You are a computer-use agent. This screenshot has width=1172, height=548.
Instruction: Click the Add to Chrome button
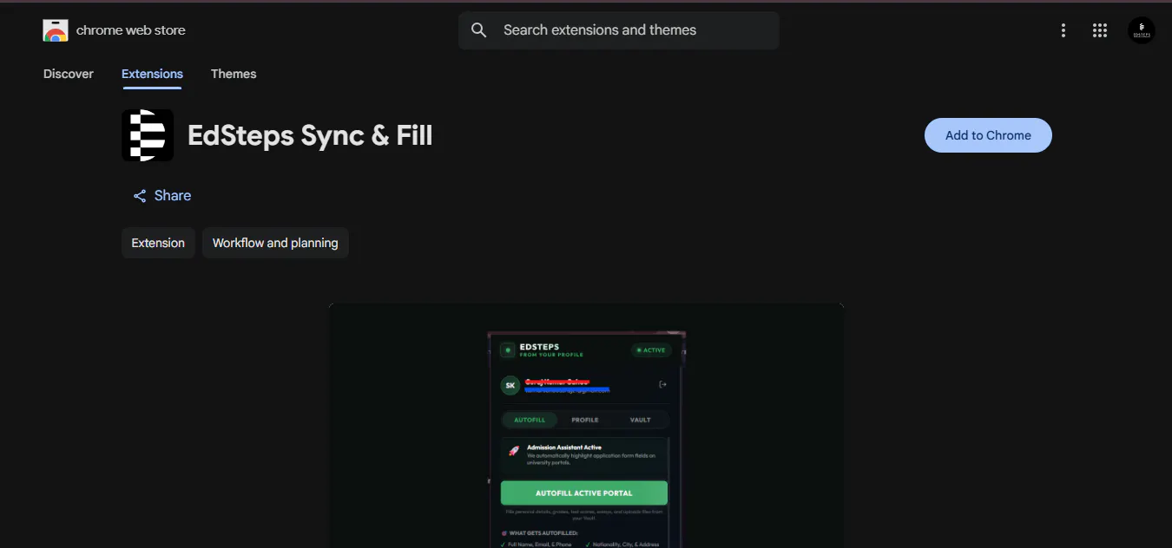coord(988,135)
